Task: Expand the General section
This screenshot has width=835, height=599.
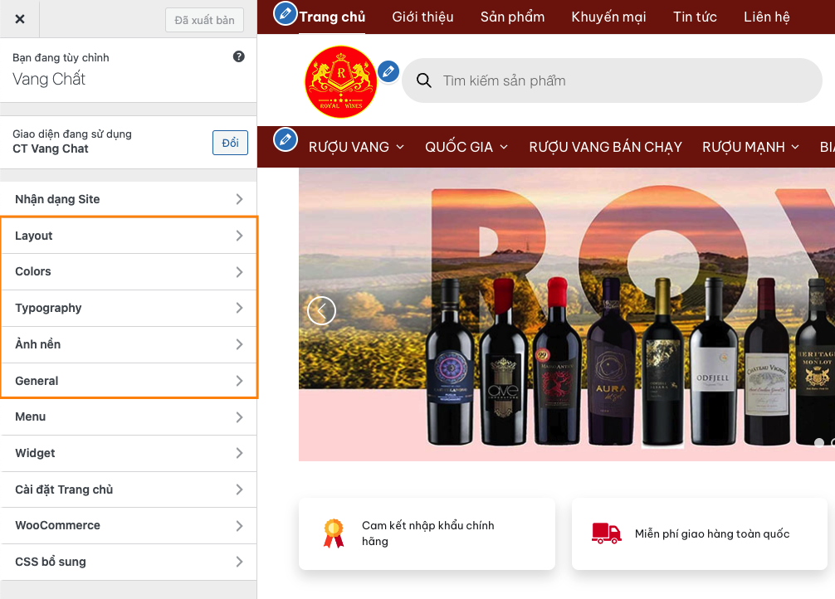Action: click(129, 381)
